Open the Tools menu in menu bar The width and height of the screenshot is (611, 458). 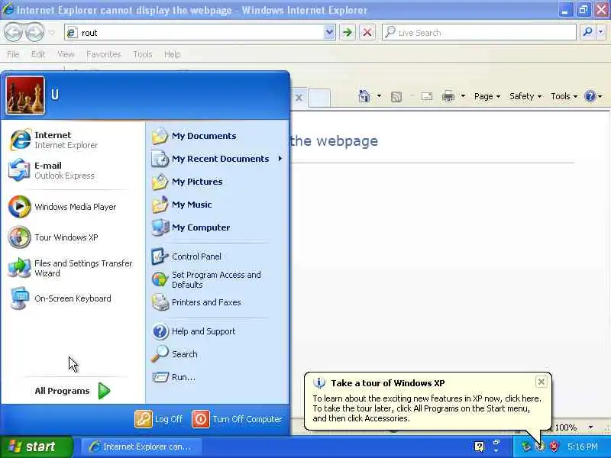click(143, 54)
